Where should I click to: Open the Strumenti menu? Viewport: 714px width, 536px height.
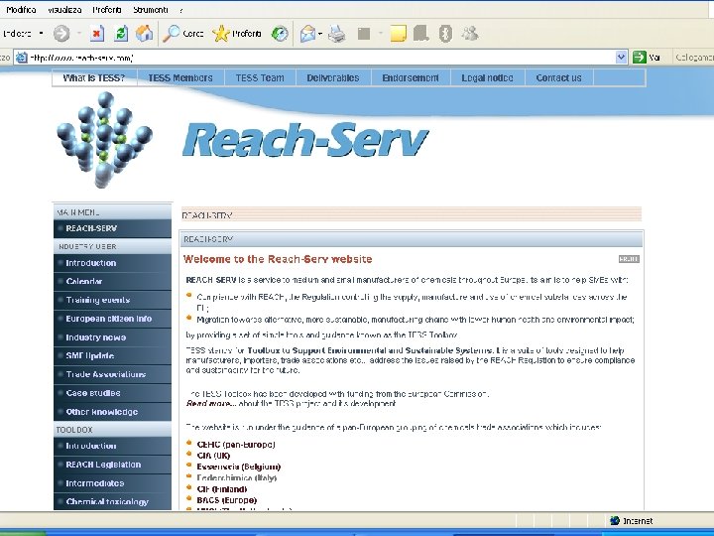coord(151,10)
